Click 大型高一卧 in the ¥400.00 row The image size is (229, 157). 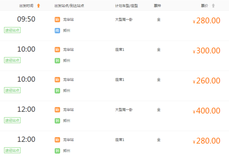(x=124, y=110)
